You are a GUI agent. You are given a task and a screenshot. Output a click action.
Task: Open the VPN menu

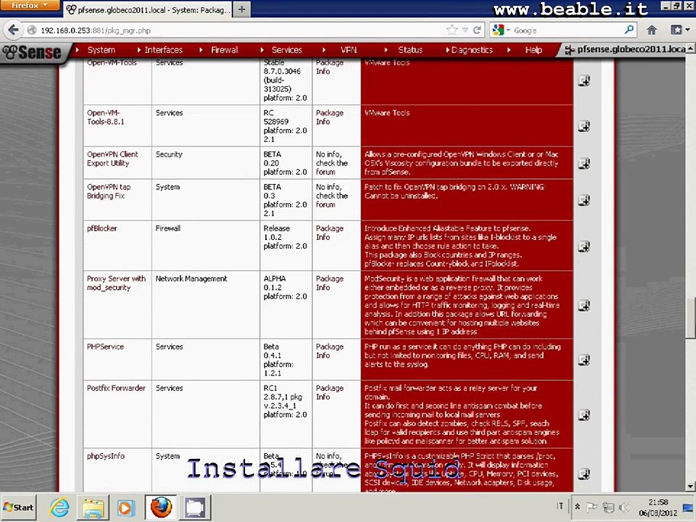349,50
